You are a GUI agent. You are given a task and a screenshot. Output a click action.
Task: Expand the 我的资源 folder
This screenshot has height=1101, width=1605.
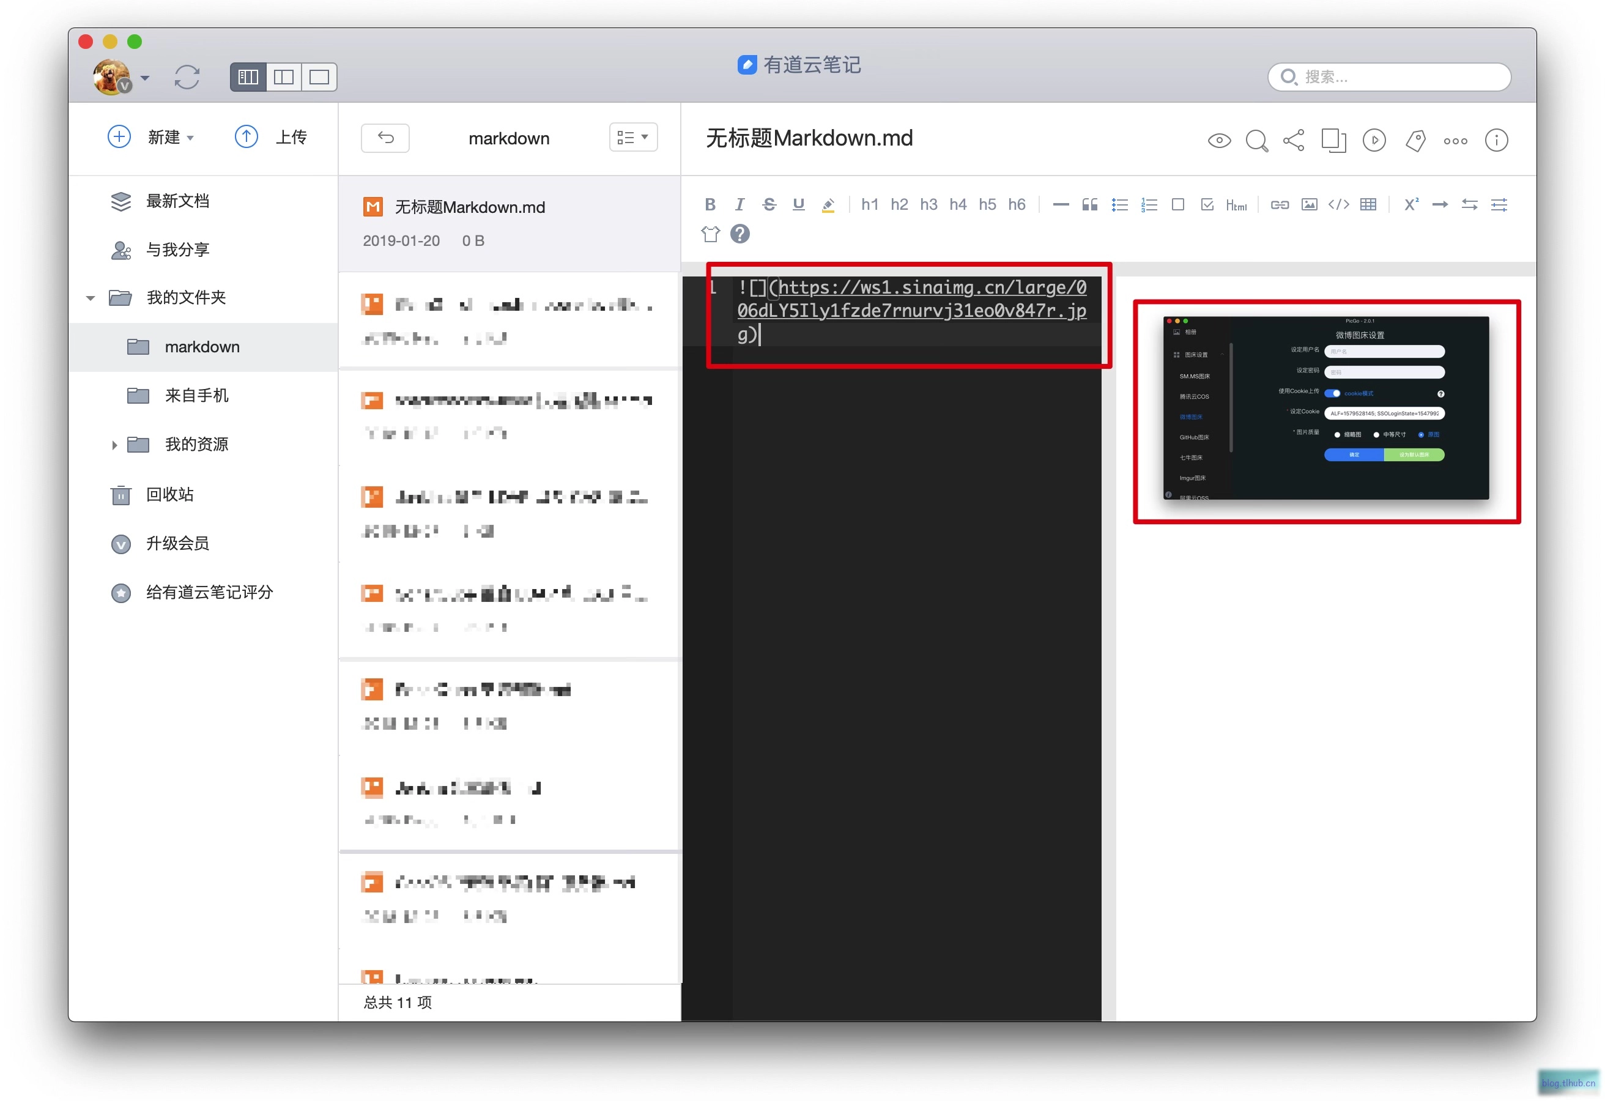[x=114, y=445]
